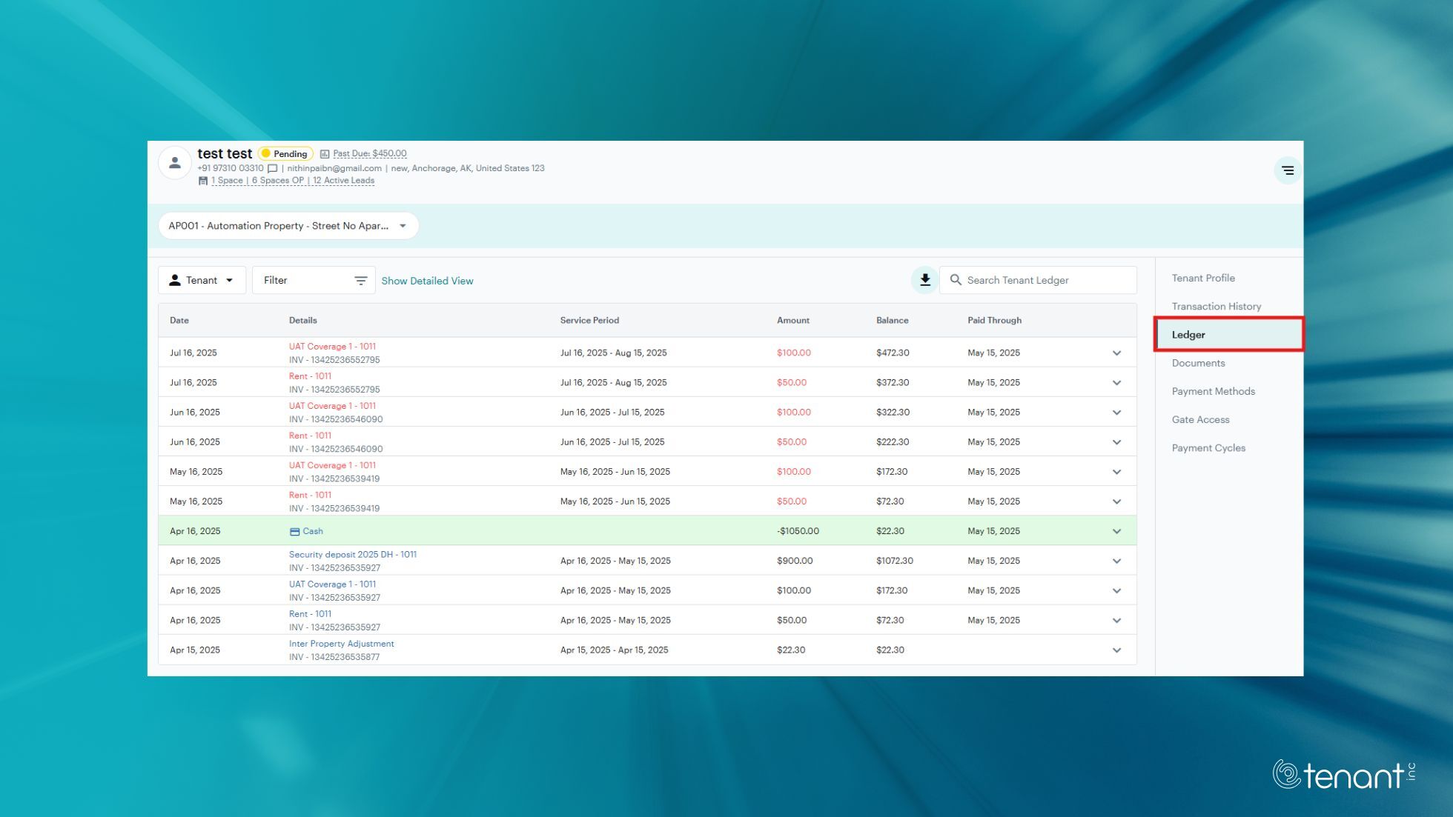Image resolution: width=1453 pixels, height=817 pixels.
Task: Click the search magnifier icon
Action: (956, 280)
